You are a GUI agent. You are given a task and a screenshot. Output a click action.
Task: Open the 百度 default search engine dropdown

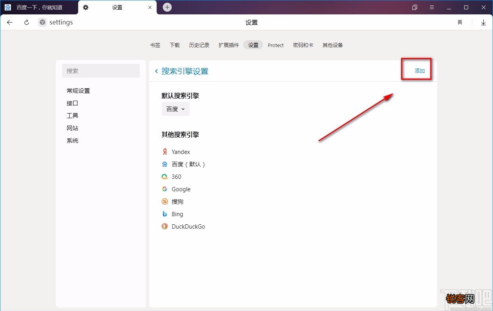coord(176,109)
